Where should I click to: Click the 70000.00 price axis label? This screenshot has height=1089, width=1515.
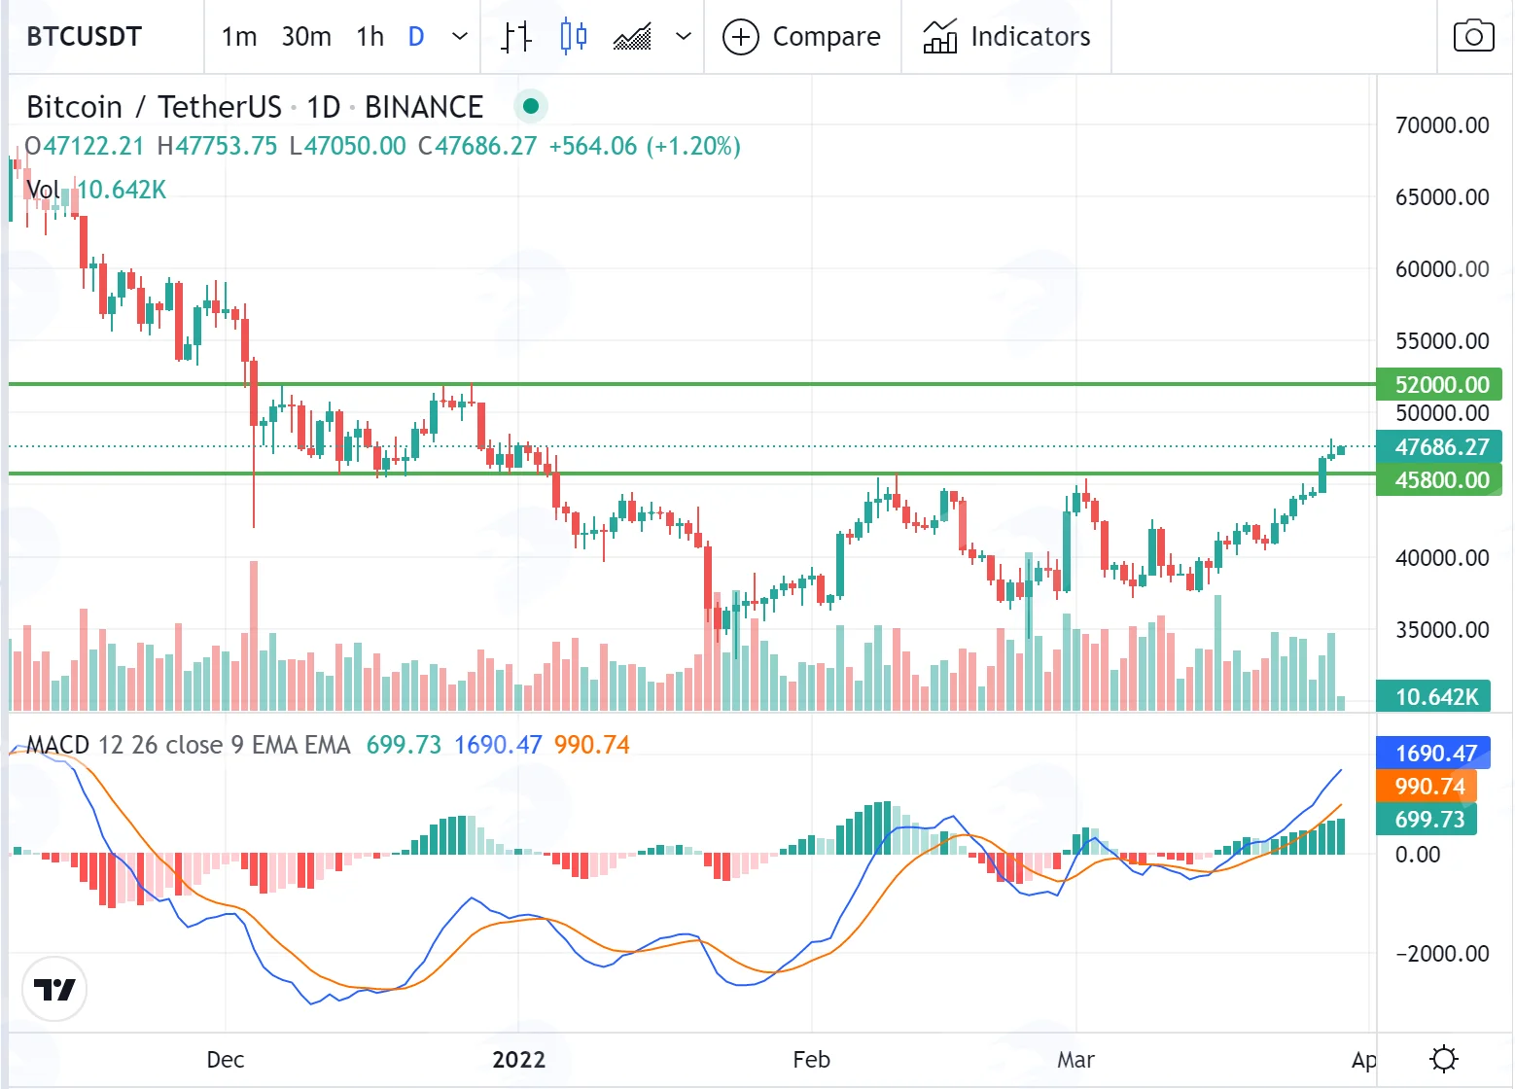(1442, 125)
